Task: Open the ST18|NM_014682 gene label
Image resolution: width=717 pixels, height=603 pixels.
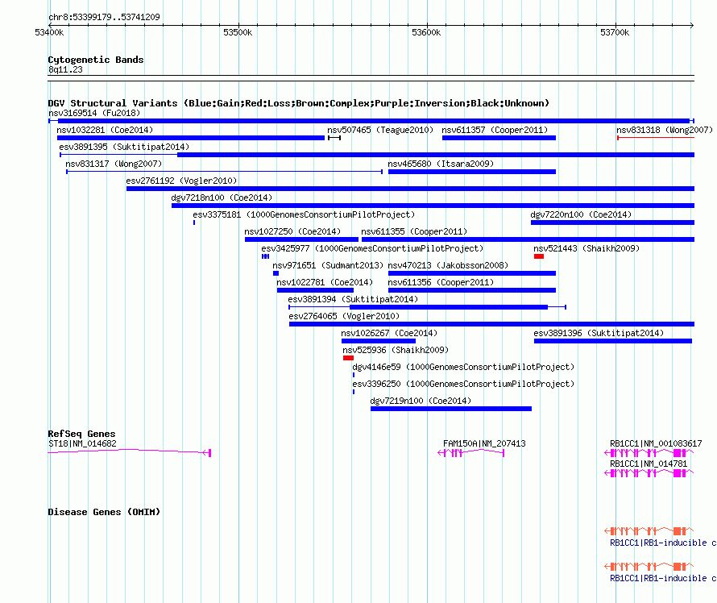Action: [x=82, y=443]
